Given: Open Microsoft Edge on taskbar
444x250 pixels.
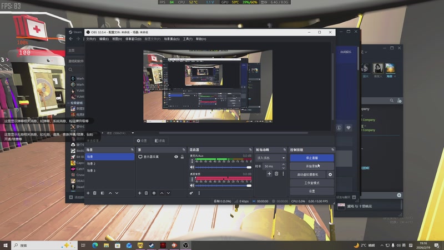Looking at the screenshot, I should coord(95,245).
